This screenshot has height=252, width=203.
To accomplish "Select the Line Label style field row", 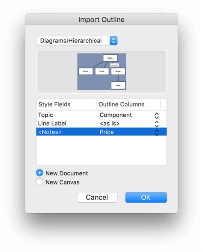I will 101,123.
